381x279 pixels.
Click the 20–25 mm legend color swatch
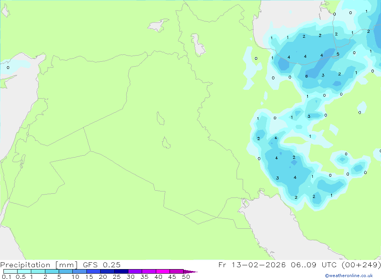coord(107,271)
